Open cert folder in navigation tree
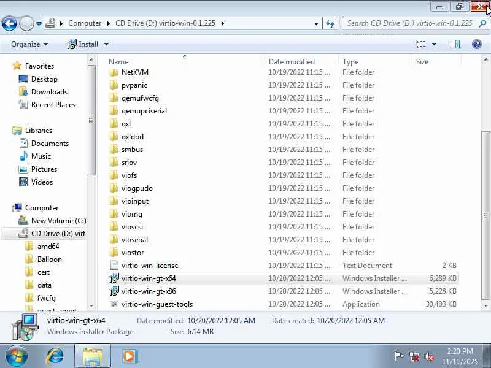The image size is (491, 368). (x=44, y=272)
